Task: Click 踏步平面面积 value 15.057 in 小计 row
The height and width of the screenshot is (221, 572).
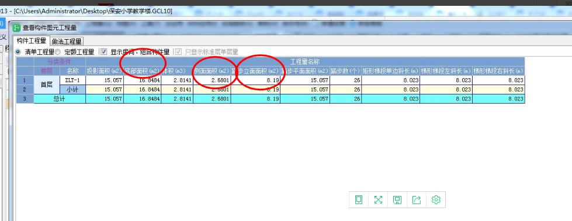Action: point(305,90)
